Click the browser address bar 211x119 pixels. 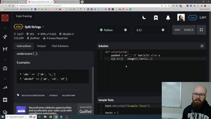(87, 6)
